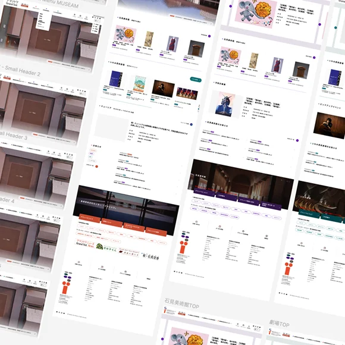
Task: Click the first footer icon link in the middle mockup
Action: pos(79,263)
